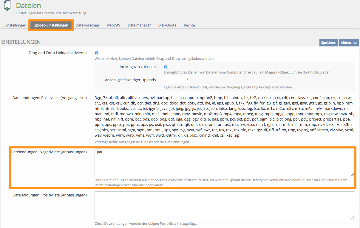Click the Positivliste (Anpassungen) text area resize handle
This screenshot has height=228, width=360.
353,218
